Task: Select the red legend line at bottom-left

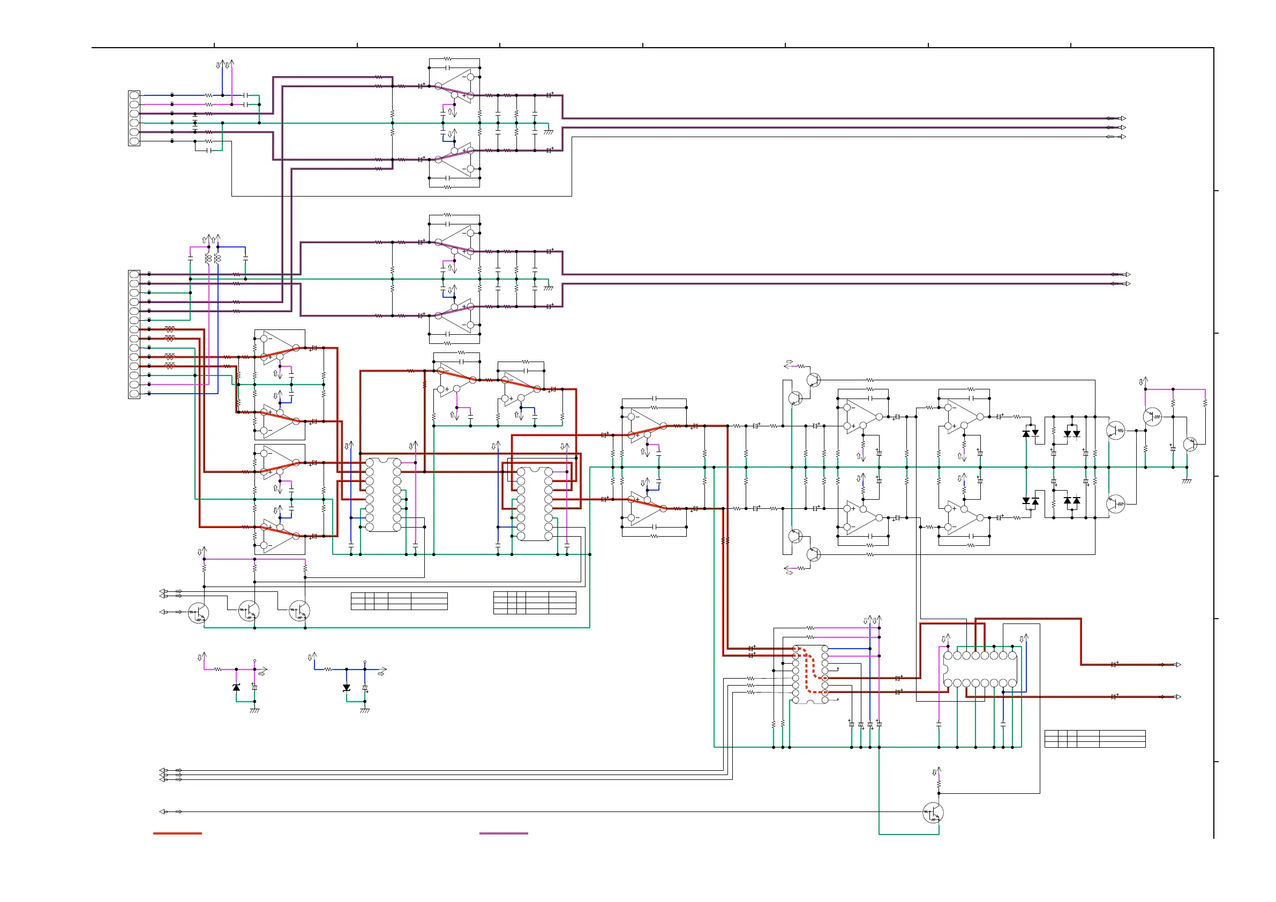Action: (177, 833)
